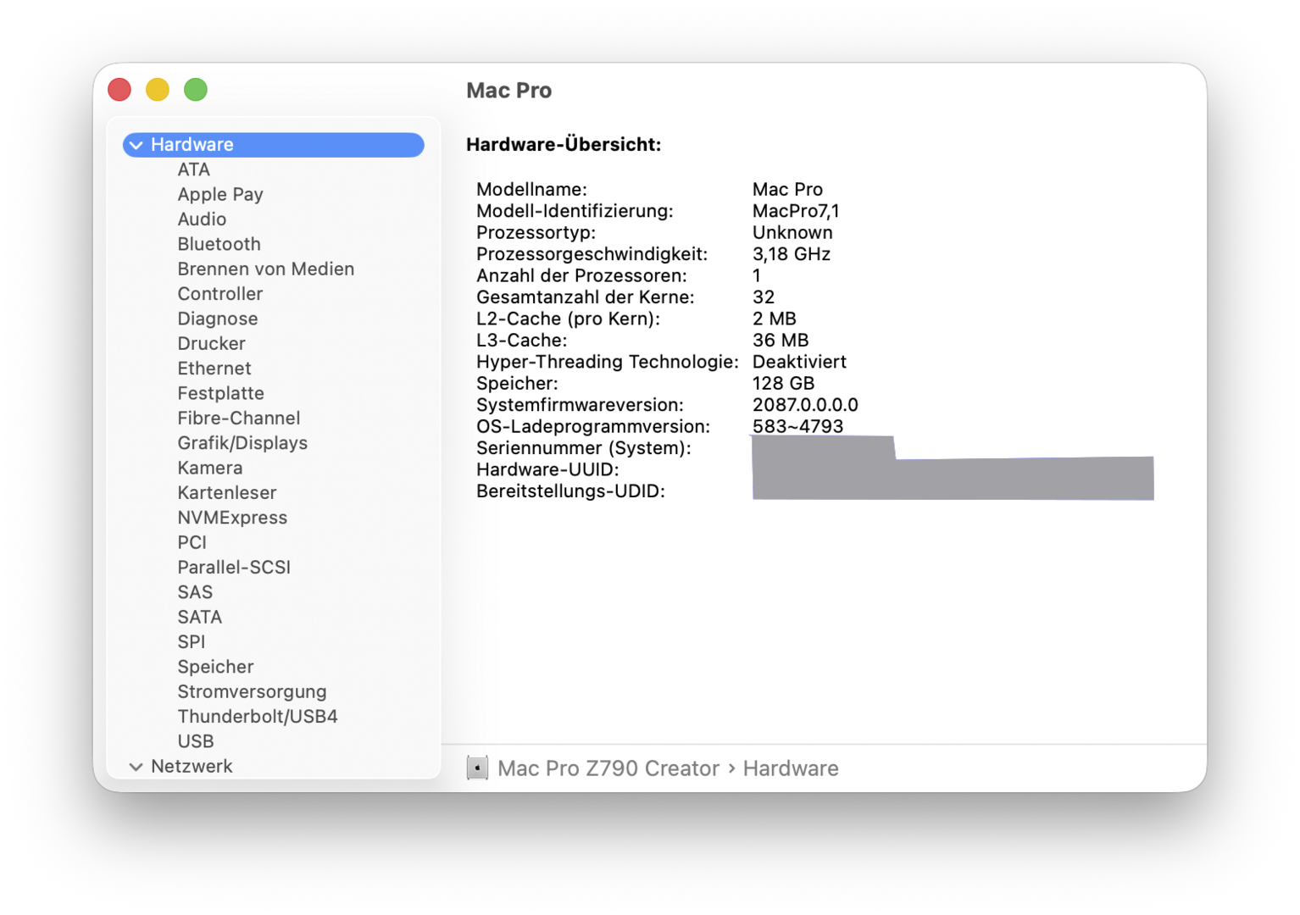Select the Hardware category row
1300x915 pixels.
click(274, 145)
